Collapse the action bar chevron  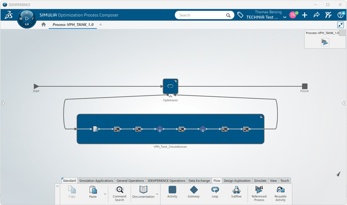57,186
